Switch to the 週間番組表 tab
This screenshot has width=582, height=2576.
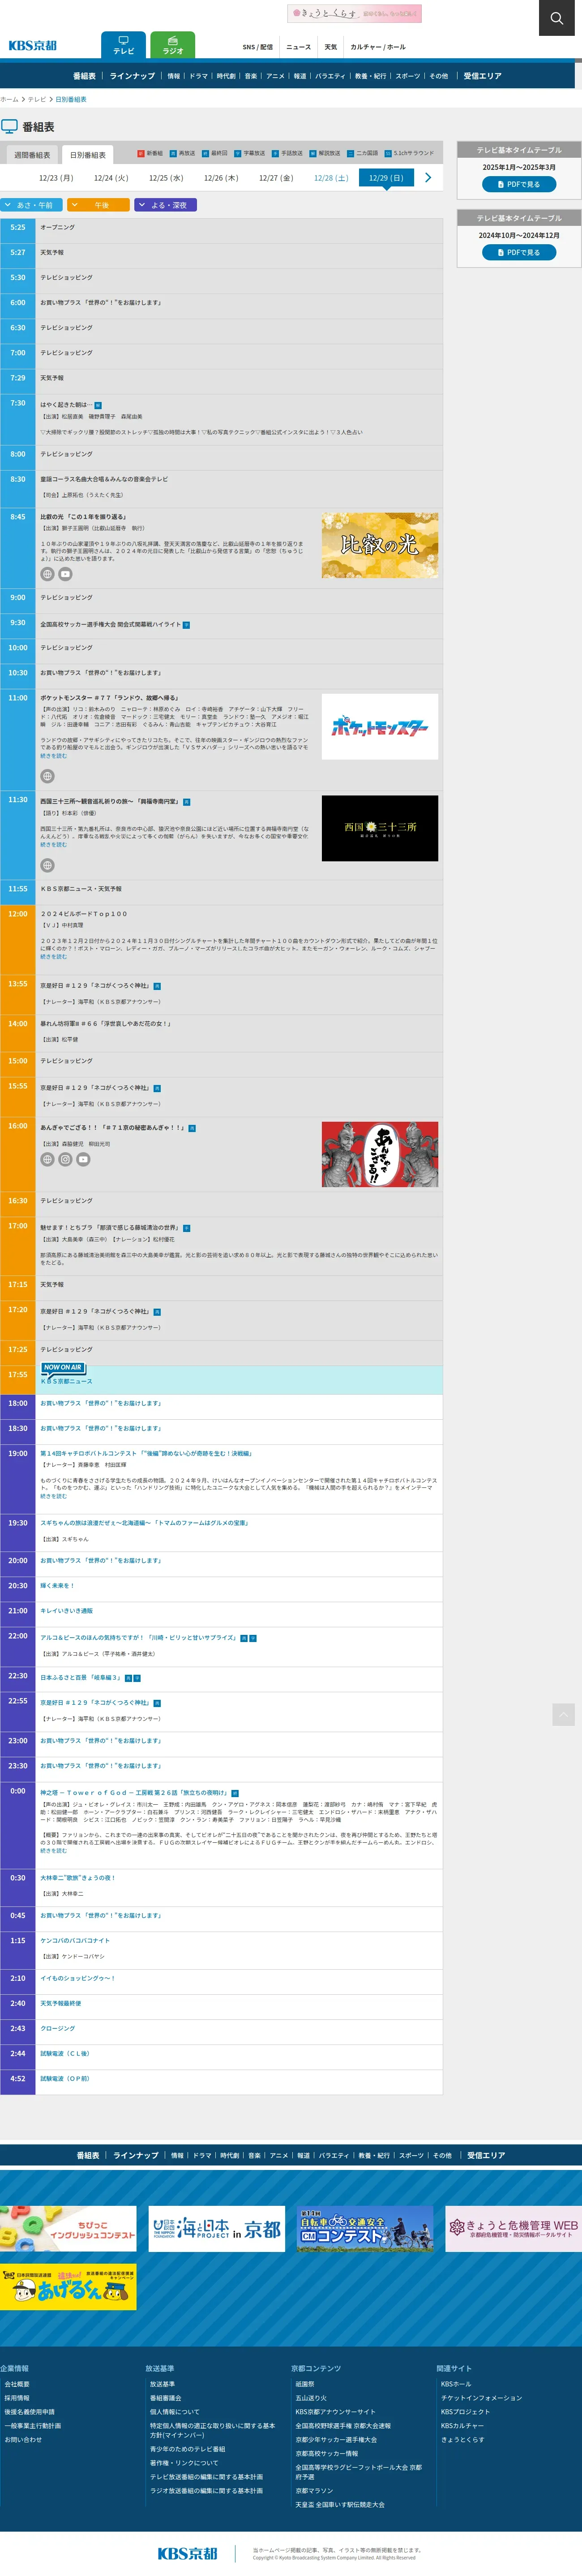coord(32,155)
